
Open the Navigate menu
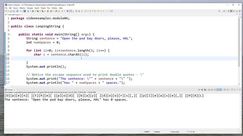(x=30, y=8)
